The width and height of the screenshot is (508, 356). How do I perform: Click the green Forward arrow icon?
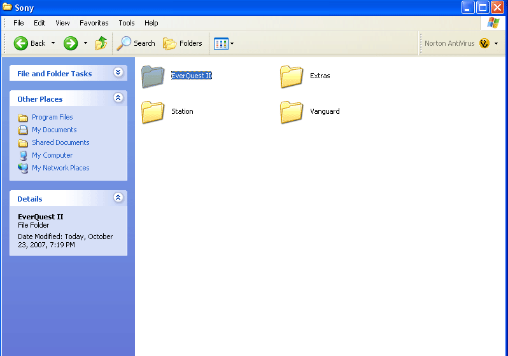click(x=71, y=43)
